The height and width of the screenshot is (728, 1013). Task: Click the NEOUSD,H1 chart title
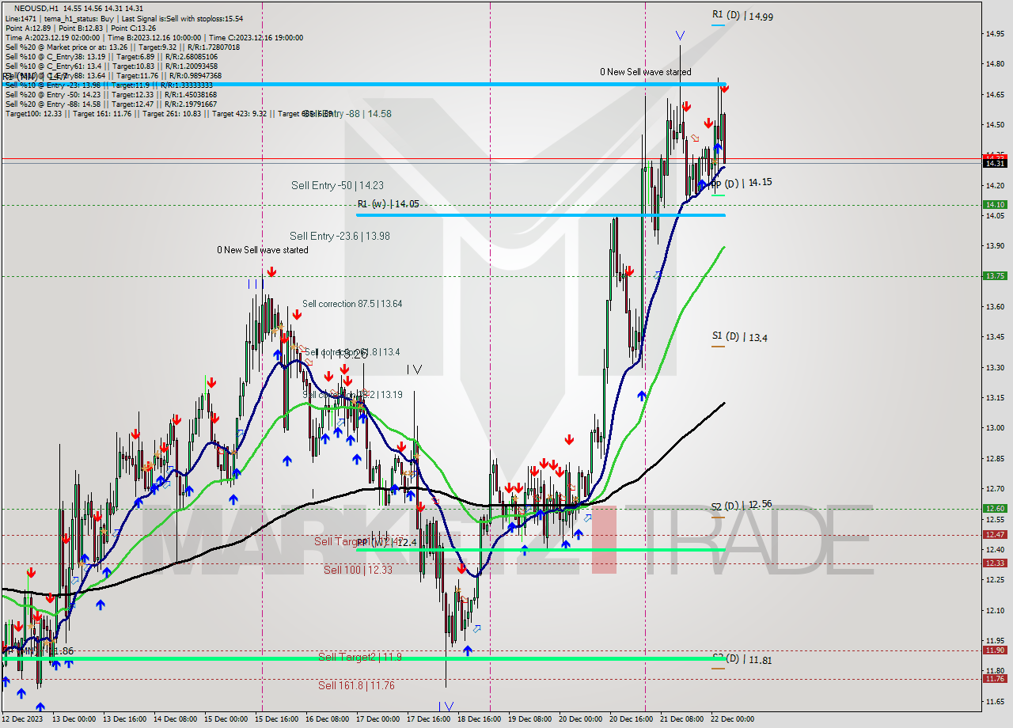[36, 8]
